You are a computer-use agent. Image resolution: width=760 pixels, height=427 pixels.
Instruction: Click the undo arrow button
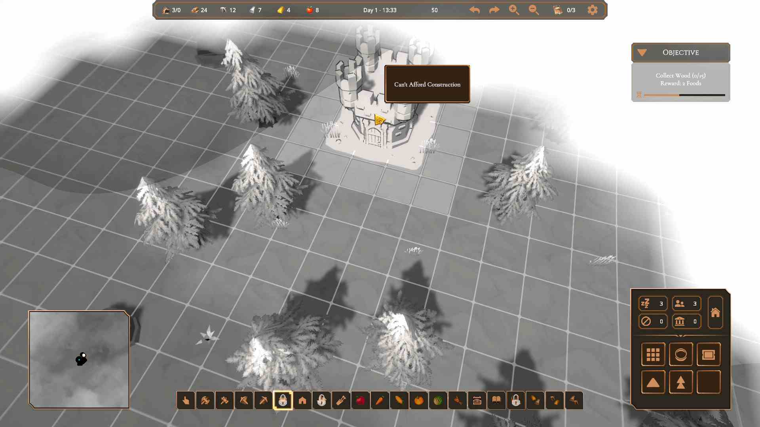point(475,10)
